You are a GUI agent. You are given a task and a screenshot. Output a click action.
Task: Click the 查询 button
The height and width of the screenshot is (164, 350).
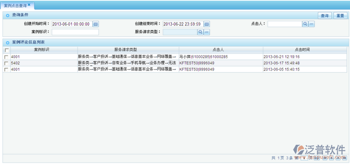click(325, 16)
